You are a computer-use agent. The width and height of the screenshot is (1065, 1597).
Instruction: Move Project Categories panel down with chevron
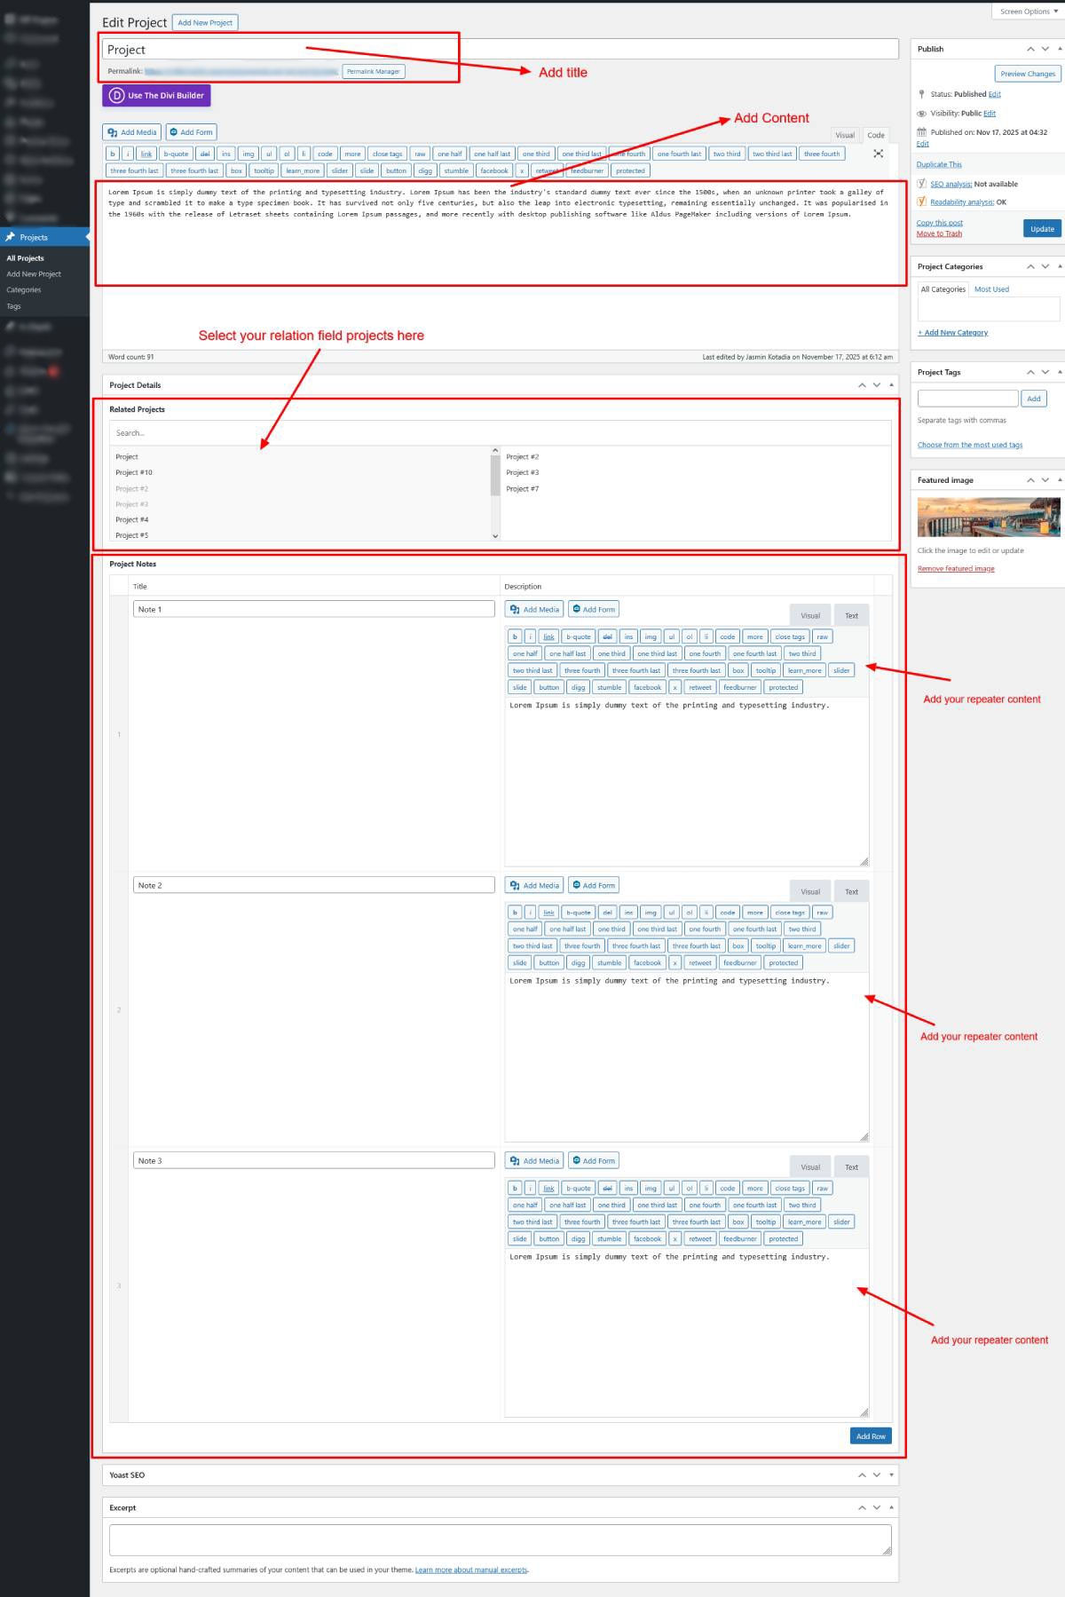point(1045,266)
